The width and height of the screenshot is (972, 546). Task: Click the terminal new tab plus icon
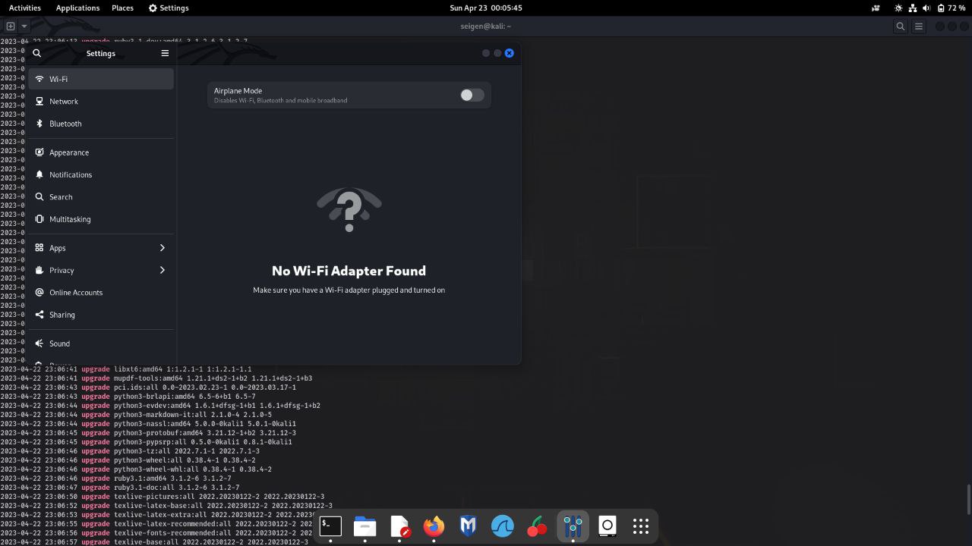point(11,26)
